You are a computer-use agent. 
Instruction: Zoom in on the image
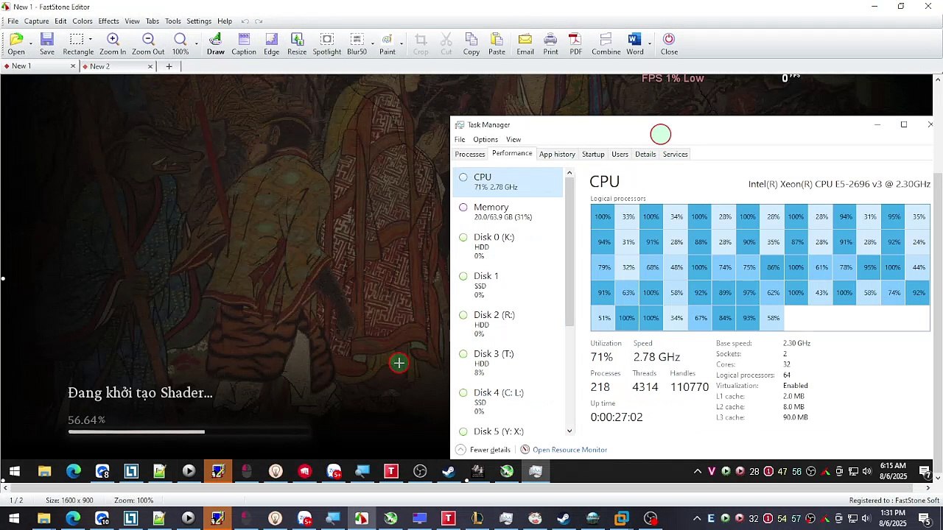(x=113, y=44)
